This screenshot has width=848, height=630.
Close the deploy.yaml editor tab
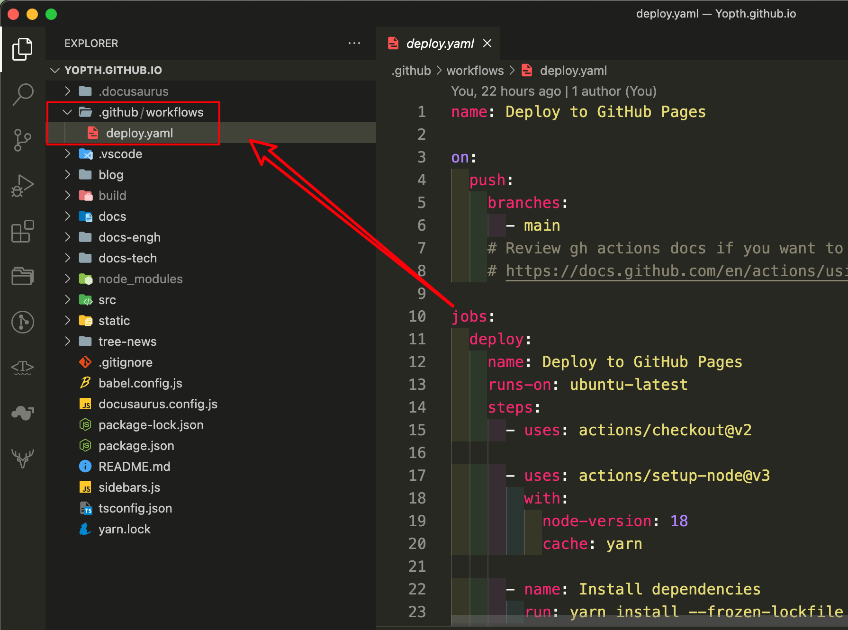[487, 43]
